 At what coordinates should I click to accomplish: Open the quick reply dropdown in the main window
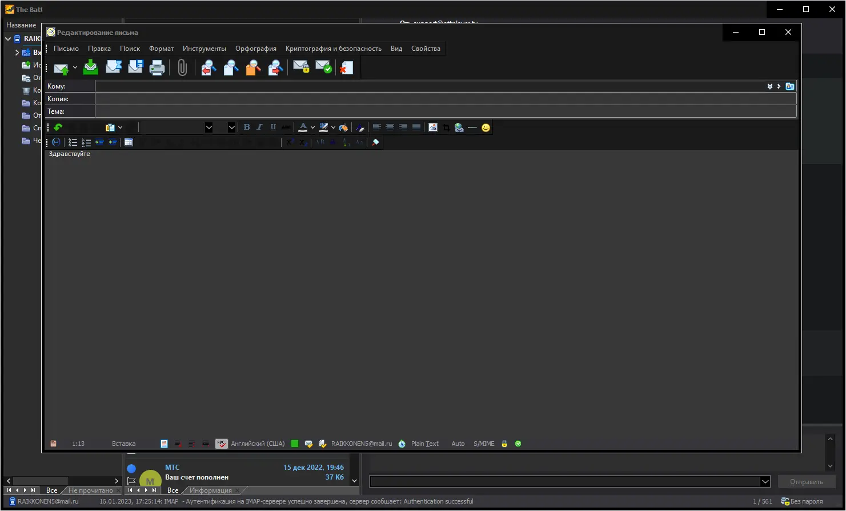765,482
